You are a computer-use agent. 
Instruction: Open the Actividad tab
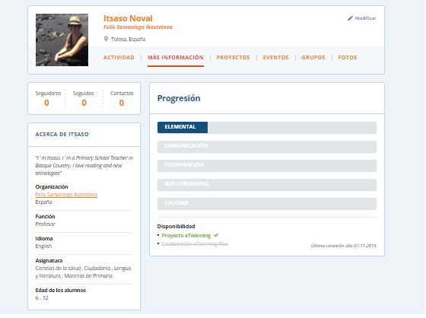119,57
